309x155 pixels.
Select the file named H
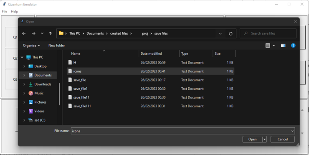point(151,63)
